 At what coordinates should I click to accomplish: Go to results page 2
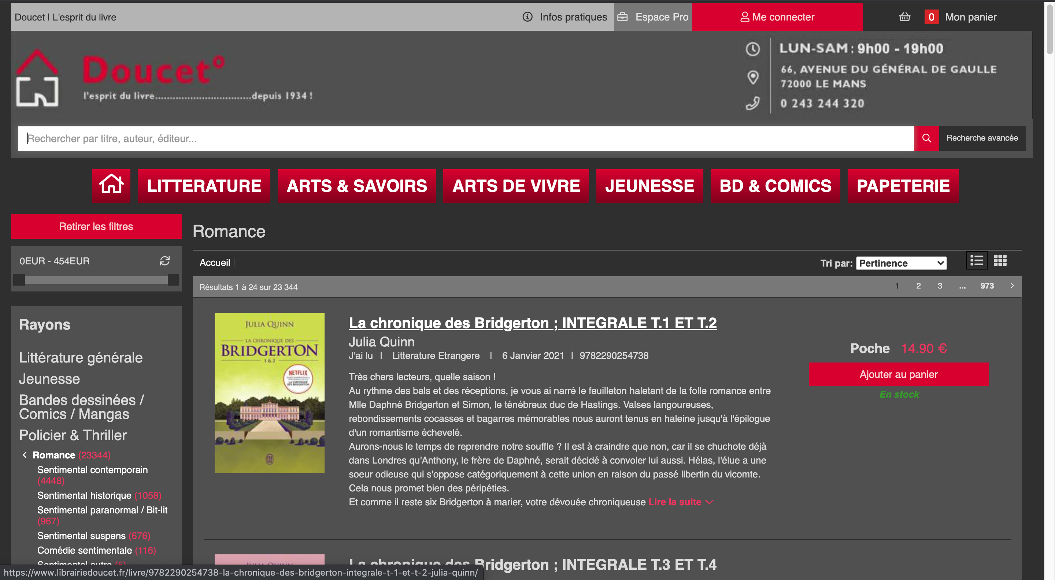(918, 286)
